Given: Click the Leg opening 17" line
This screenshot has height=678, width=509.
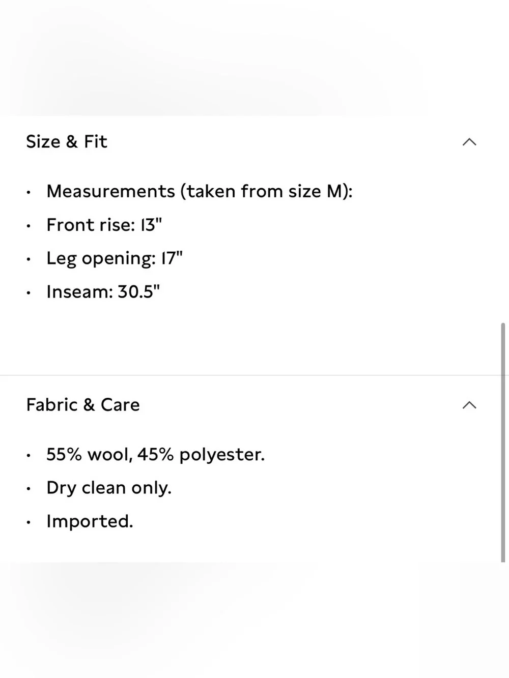Looking at the screenshot, I should point(115,258).
